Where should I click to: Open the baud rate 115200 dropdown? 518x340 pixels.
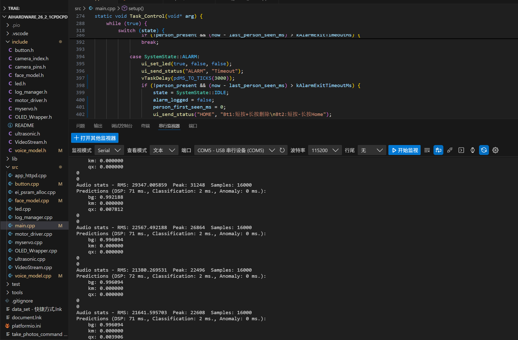pyautogui.click(x=325, y=150)
